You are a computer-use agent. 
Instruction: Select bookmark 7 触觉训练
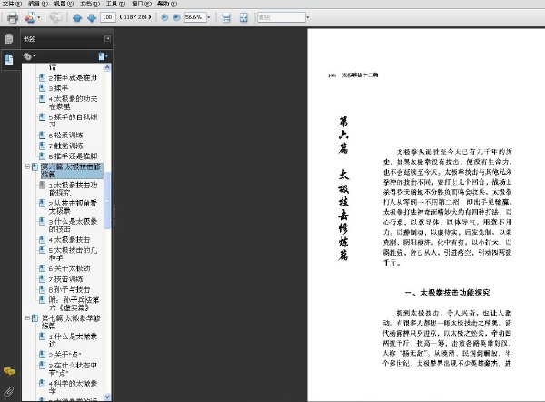(65, 146)
